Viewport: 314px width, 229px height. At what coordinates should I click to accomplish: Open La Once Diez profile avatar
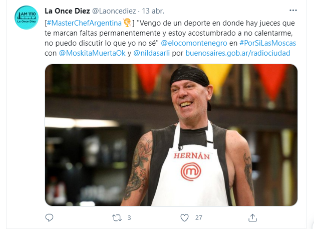(27, 18)
